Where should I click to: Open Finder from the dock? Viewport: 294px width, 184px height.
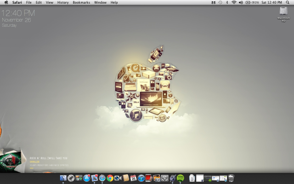(63, 178)
